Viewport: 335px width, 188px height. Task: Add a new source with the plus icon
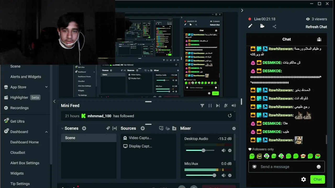[143, 128]
